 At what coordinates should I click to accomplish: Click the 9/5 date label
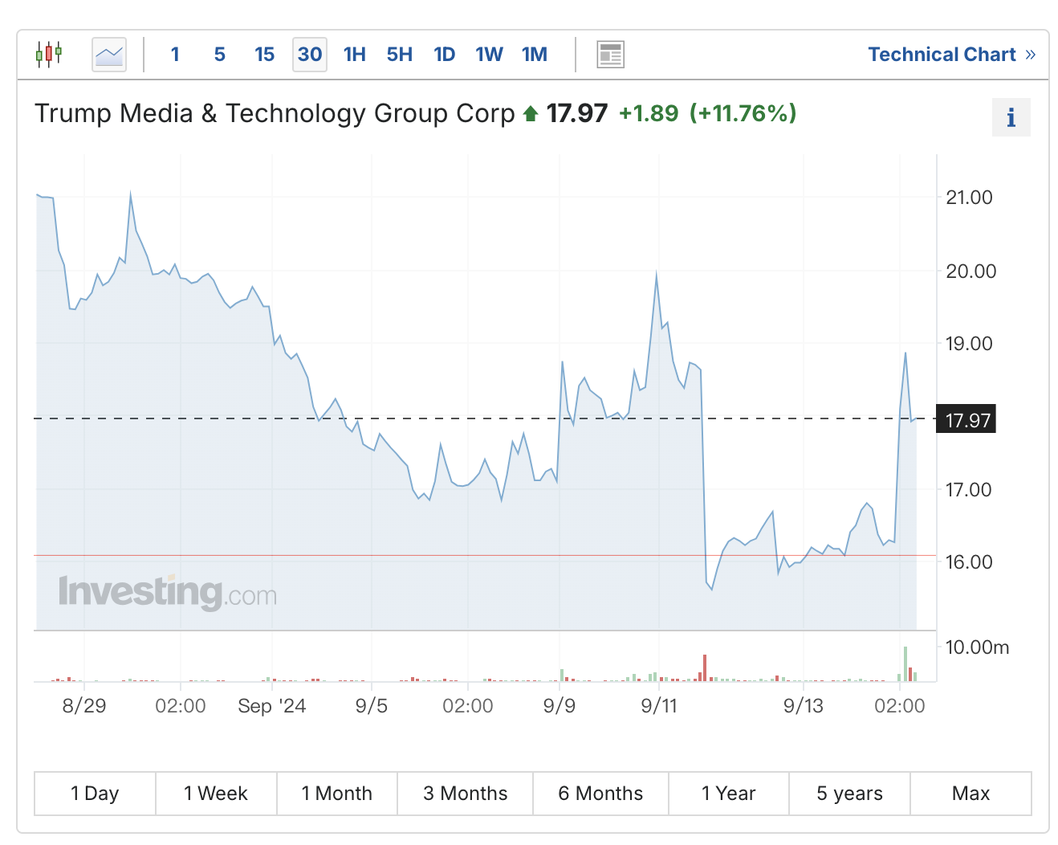tap(372, 706)
